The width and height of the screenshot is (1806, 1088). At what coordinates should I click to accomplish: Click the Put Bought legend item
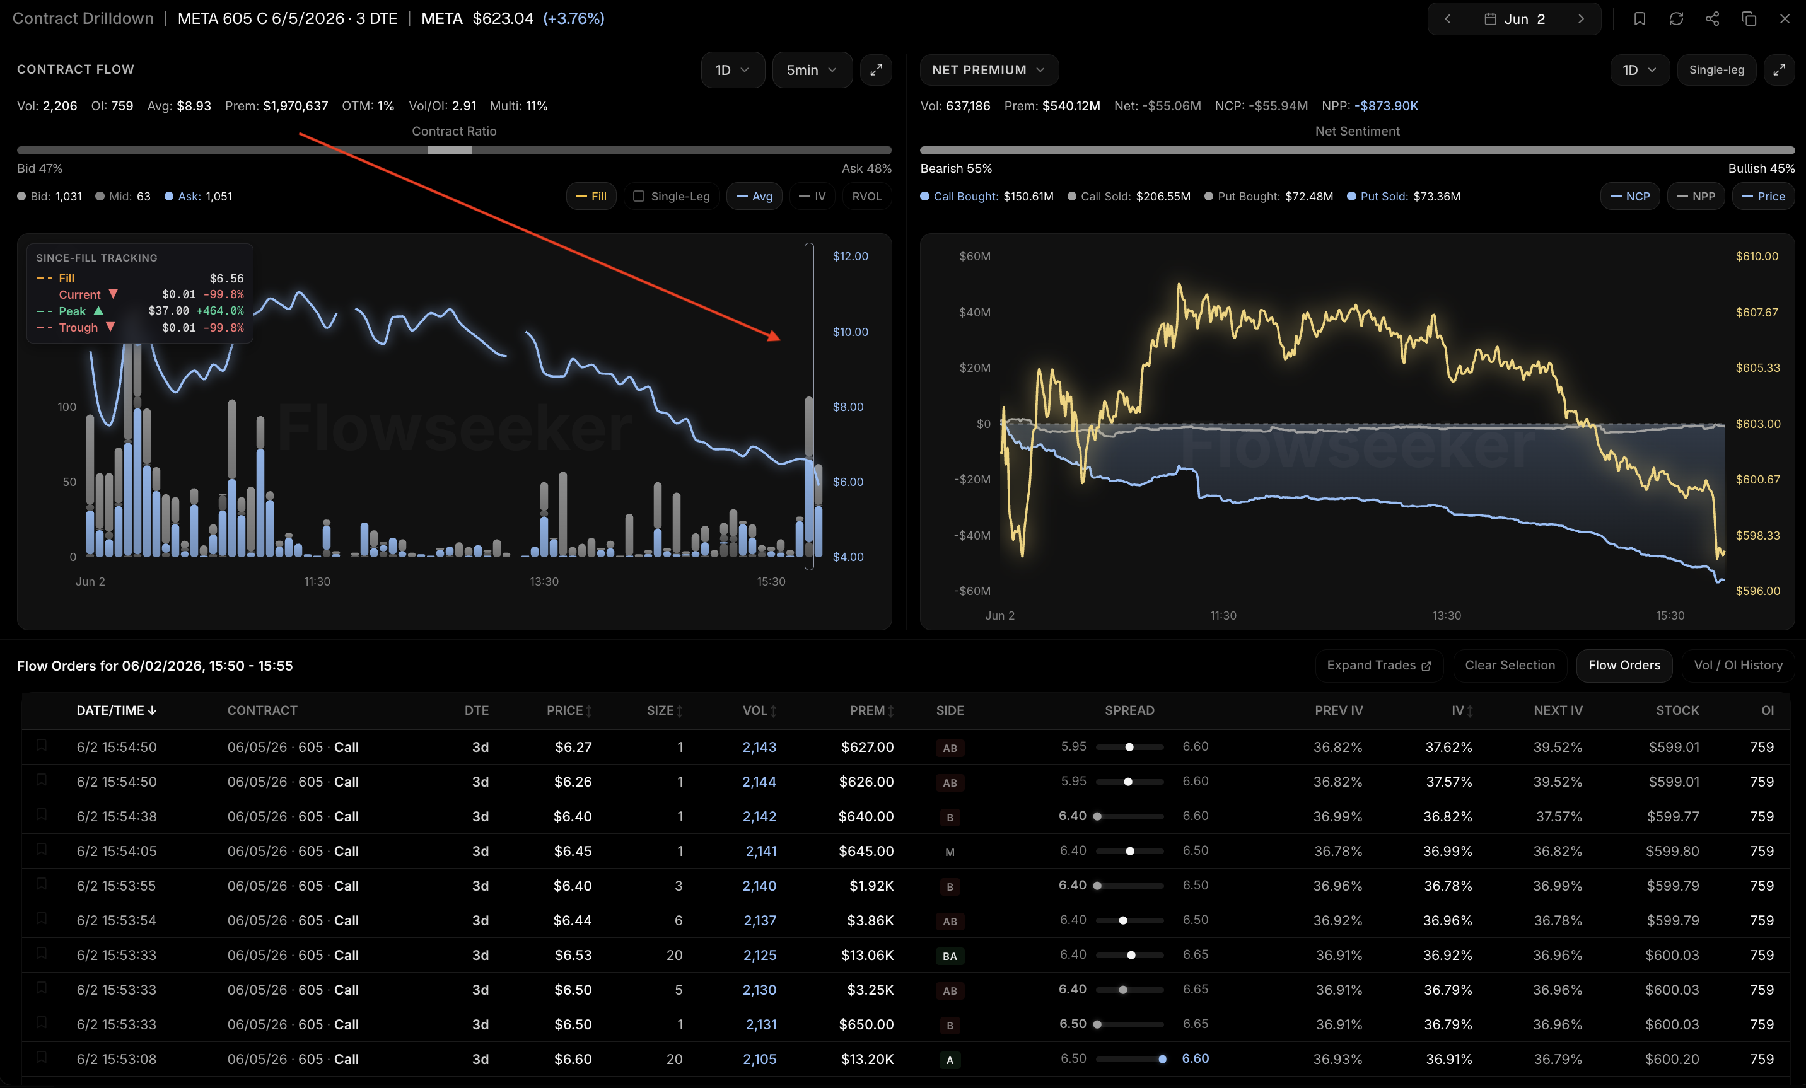tap(1269, 196)
